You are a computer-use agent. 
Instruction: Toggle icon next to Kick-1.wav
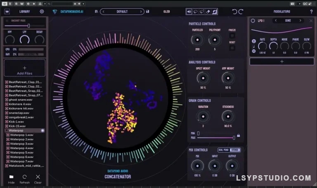(x=7, y=122)
